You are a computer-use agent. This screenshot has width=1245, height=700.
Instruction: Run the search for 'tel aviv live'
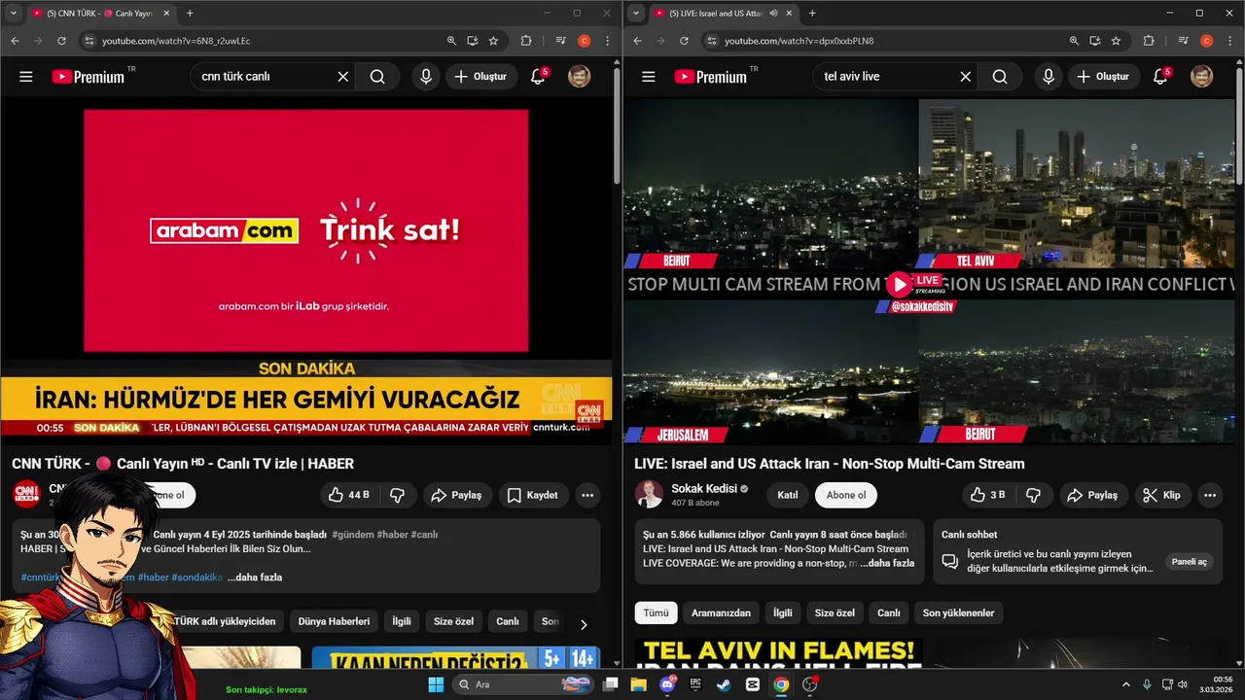(1000, 77)
